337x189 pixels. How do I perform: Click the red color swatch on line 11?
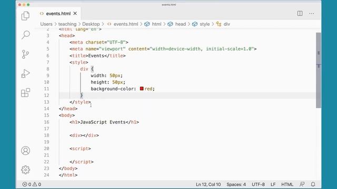(142, 89)
